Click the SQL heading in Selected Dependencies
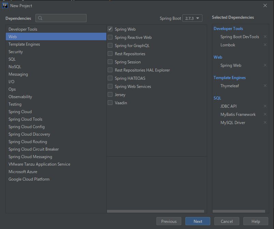Screen dimensions: 274x229 217,98
